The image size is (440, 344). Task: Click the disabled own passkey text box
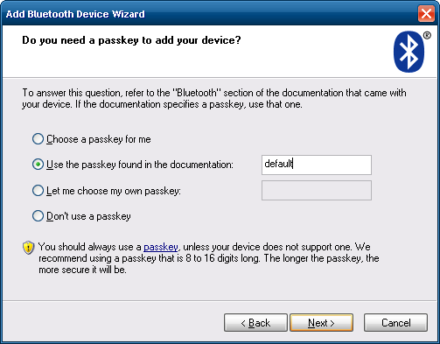[x=317, y=190]
